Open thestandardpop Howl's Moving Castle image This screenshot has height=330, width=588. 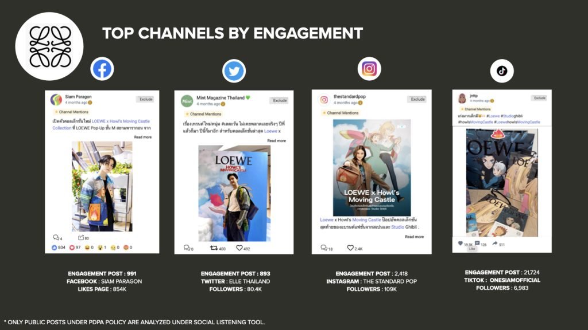click(372, 168)
